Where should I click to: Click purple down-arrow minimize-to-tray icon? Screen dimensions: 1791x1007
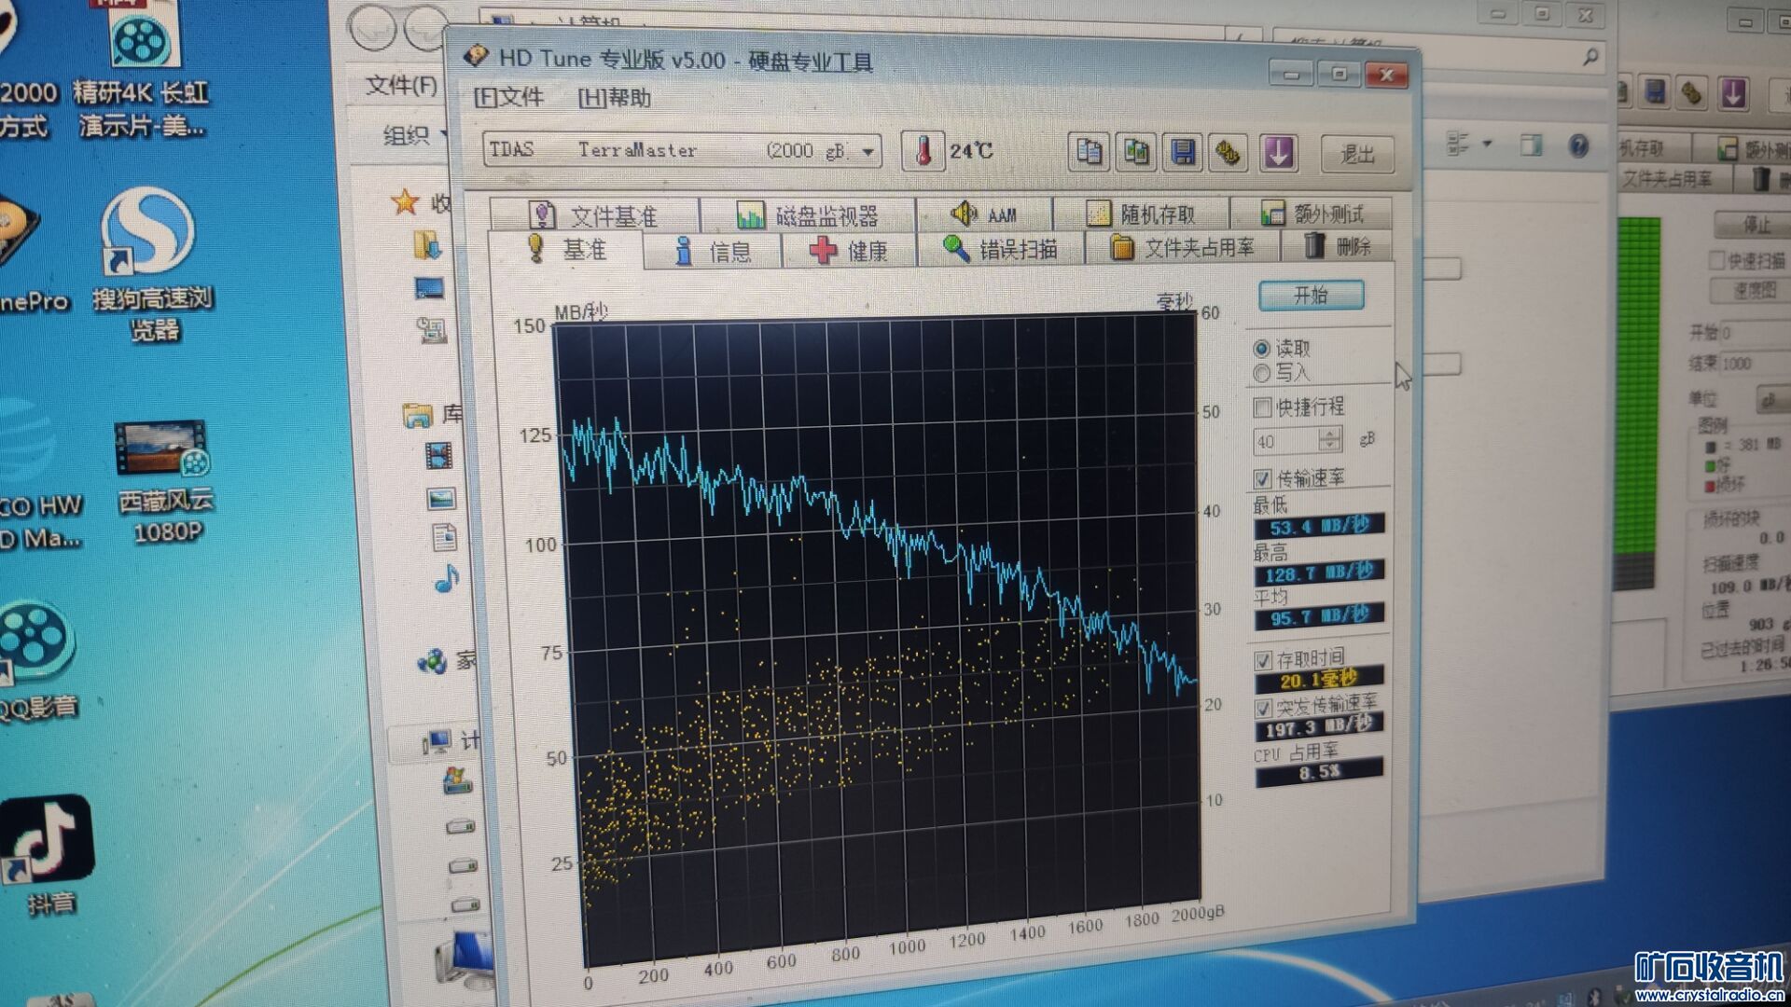tap(1278, 153)
